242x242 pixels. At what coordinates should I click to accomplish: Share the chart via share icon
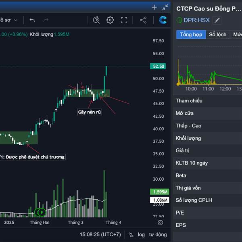tap(143, 20)
